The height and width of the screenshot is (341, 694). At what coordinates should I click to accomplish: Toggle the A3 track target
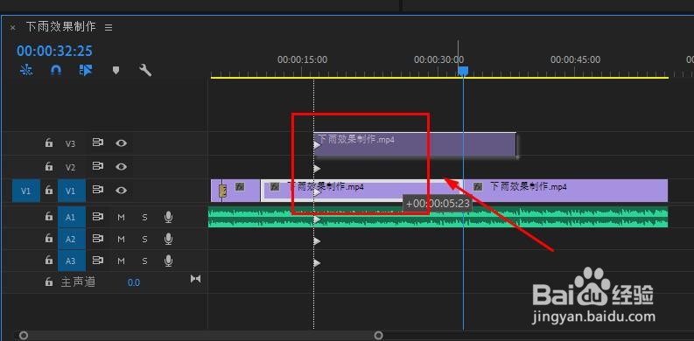pos(71,261)
